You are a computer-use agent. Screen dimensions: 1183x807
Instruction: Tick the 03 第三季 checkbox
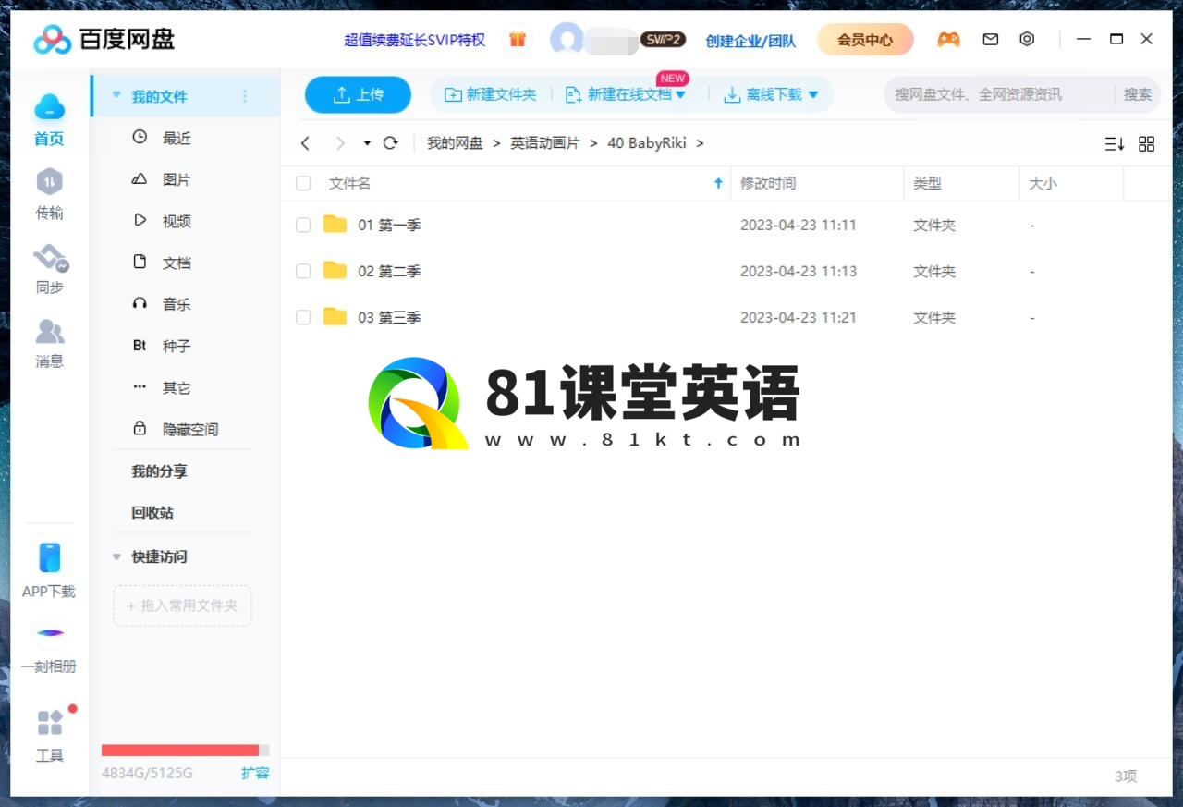click(303, 317)
